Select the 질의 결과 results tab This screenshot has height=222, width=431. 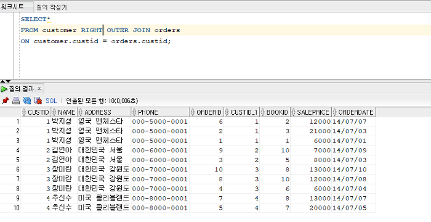[22, 89]
